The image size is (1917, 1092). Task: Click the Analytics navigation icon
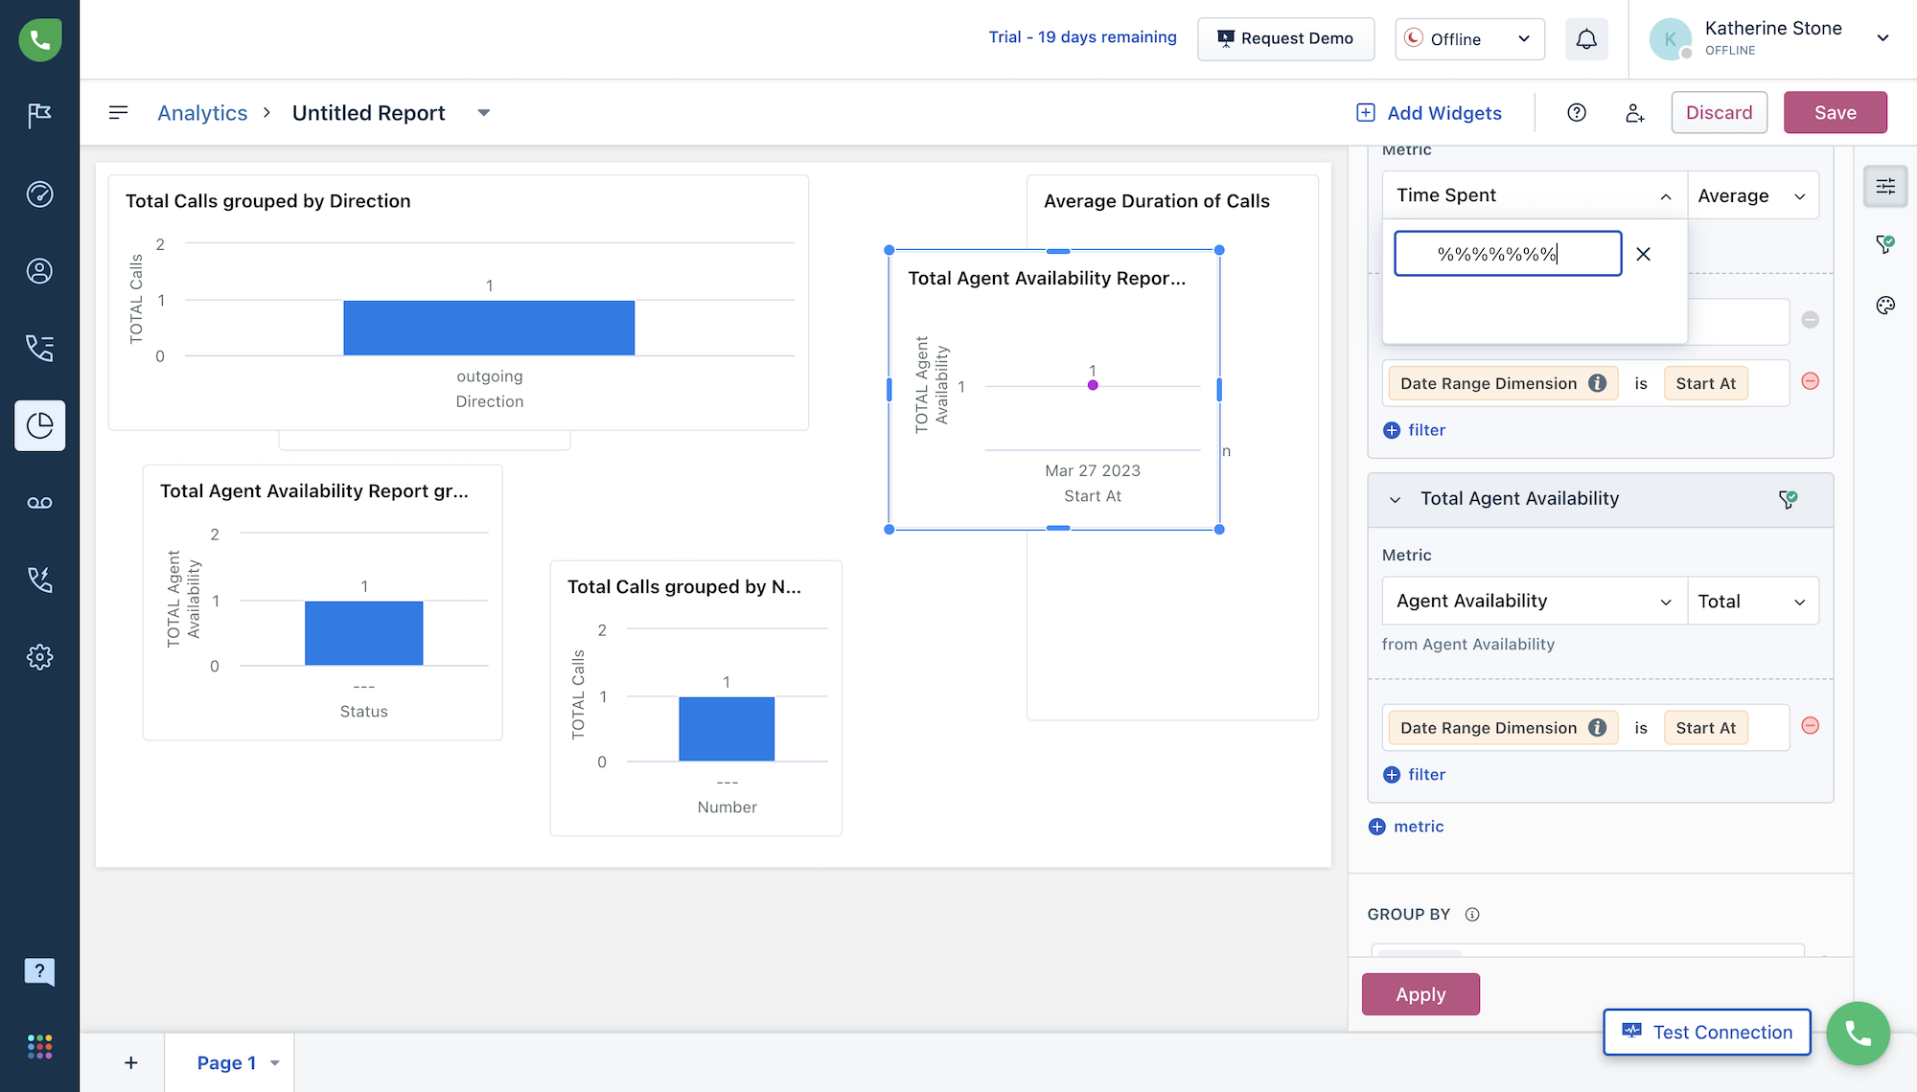click(x=38, y=425)
